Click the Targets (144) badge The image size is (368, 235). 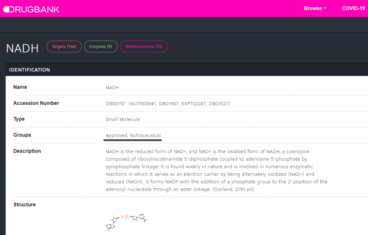(x=64, y=47)
